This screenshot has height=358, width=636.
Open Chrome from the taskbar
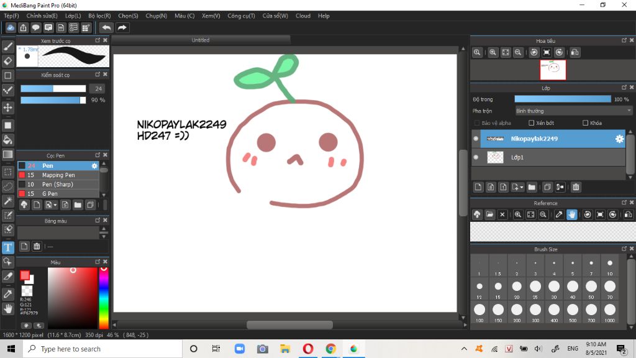point(330,349)
